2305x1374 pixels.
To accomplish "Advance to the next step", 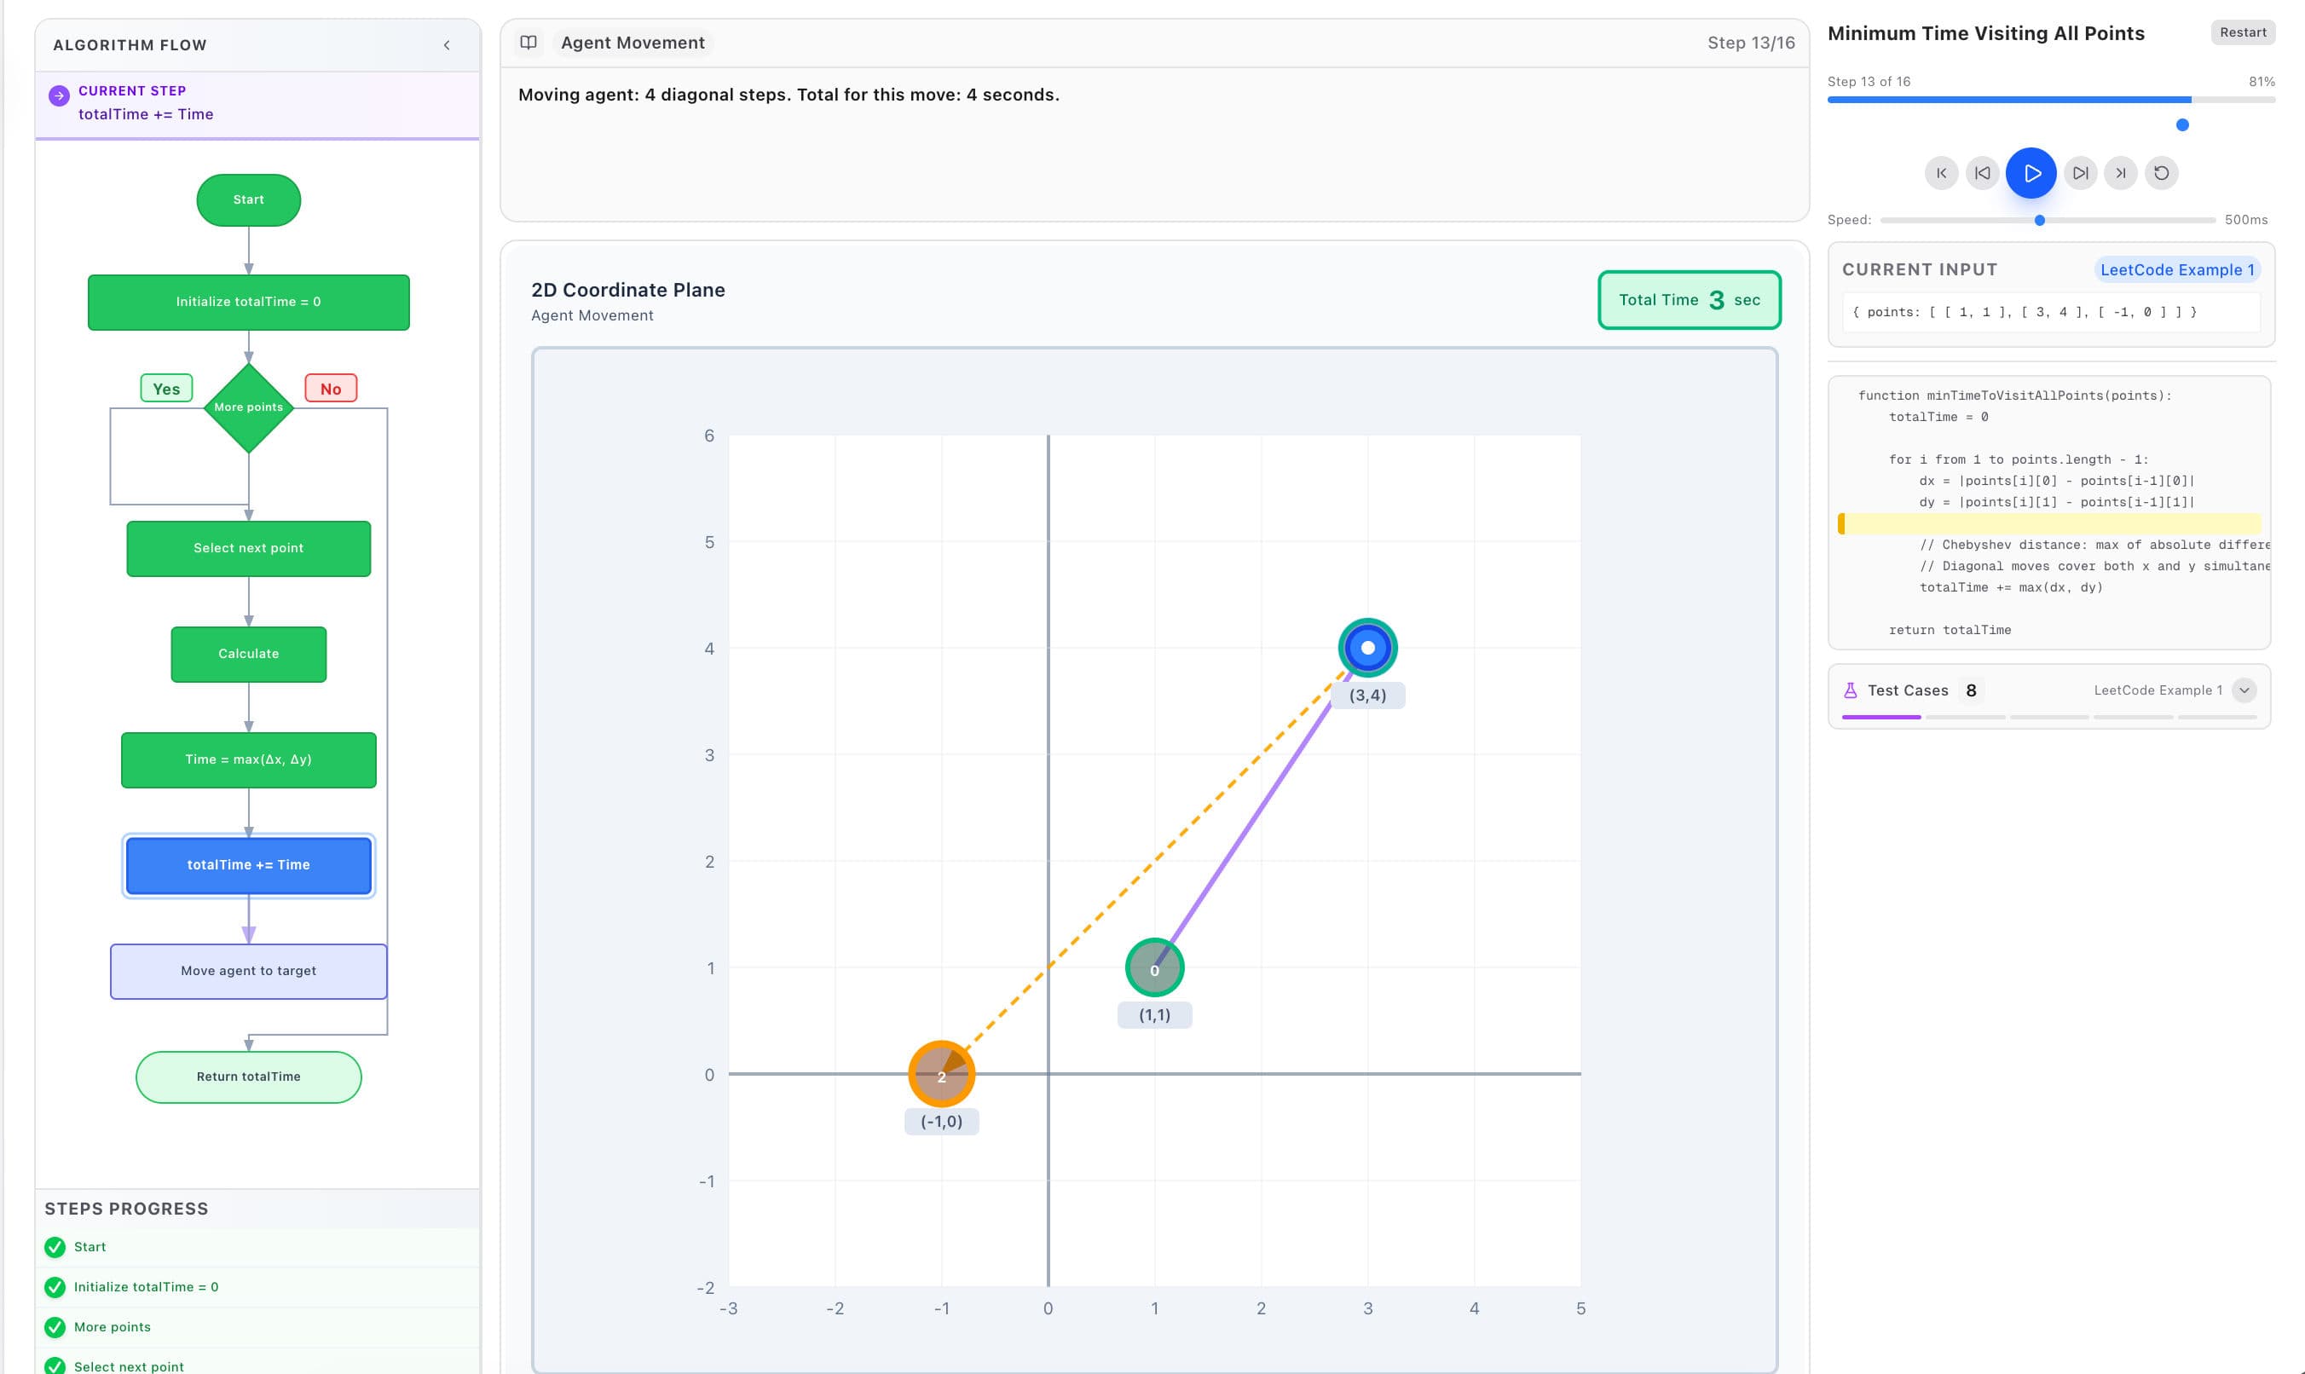I will click(x=2079, y=172).
